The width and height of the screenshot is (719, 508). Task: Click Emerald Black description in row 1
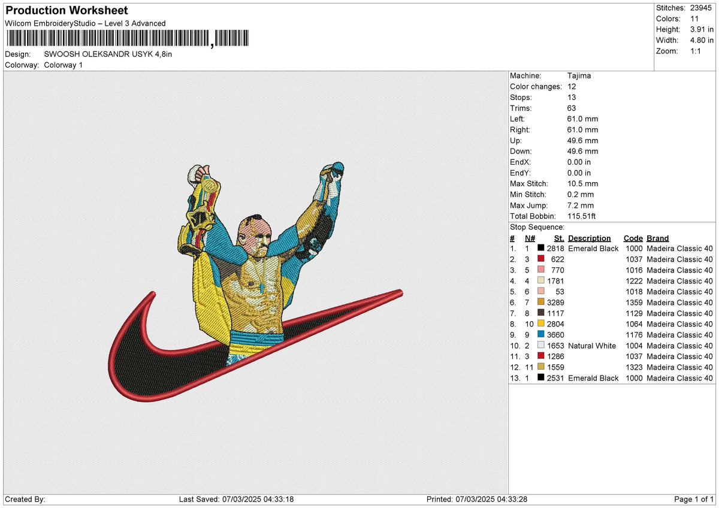[593, 249]
